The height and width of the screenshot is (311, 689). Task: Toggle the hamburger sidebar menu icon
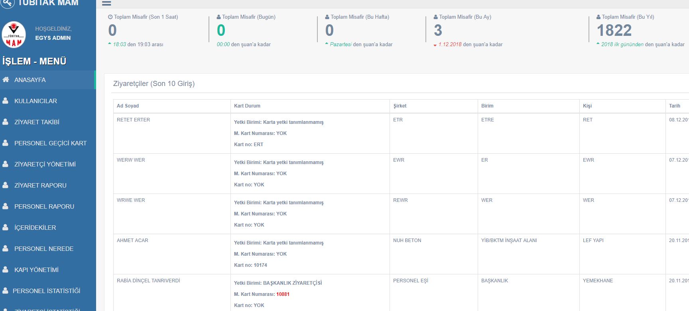click(x=106, y=3)
